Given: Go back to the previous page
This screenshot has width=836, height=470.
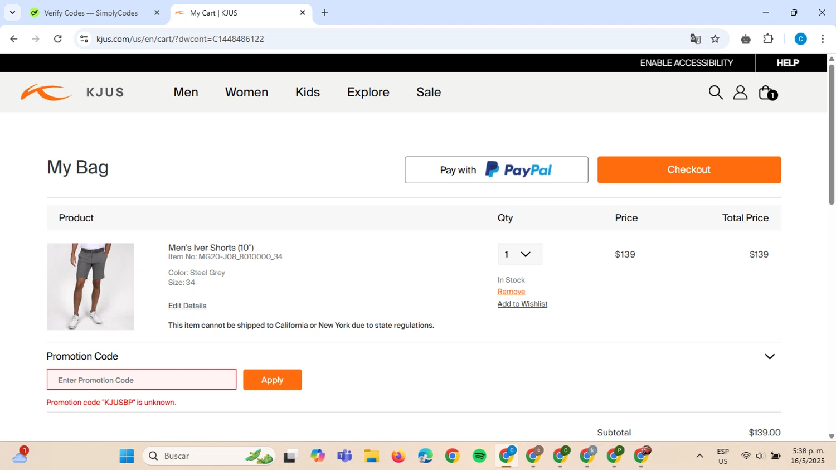Looking at the screenshot, I should point(14,39).
